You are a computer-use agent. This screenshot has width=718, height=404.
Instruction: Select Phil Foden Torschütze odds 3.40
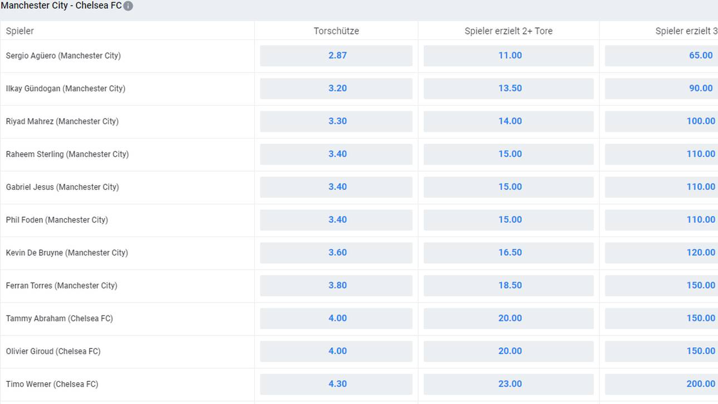pyautogui.click(x=336, y=220)
